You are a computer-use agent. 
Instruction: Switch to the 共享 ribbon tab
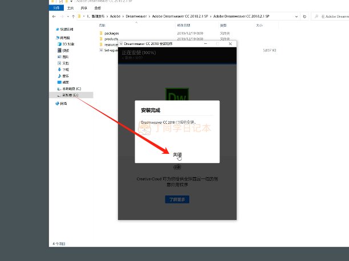point(84,8)
